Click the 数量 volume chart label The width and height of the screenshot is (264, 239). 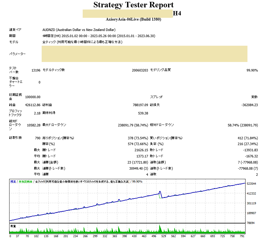pyautogui.click(x=13, y=226)
